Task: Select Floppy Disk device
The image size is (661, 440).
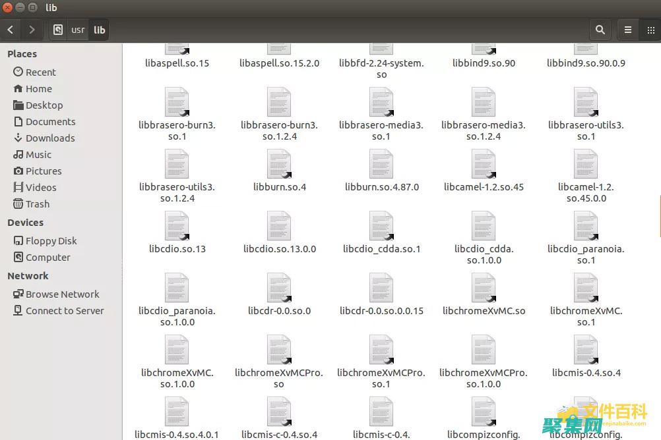Action: coord(51,241)
